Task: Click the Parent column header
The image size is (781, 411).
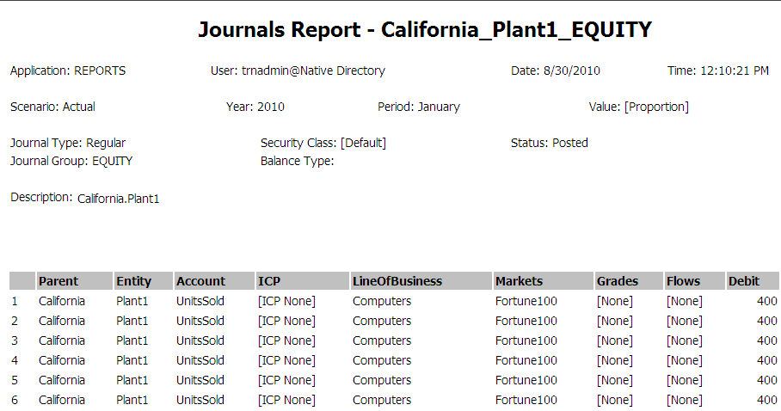Action: pos(58,281)
